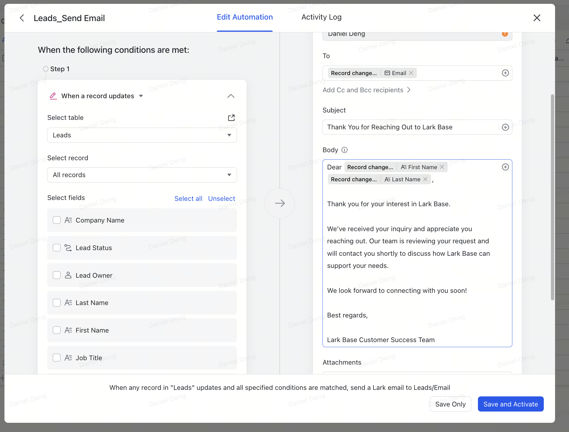Screen dimensions: 569x432
Task: Click the Save Only button
Action: [x=450, y=404]
